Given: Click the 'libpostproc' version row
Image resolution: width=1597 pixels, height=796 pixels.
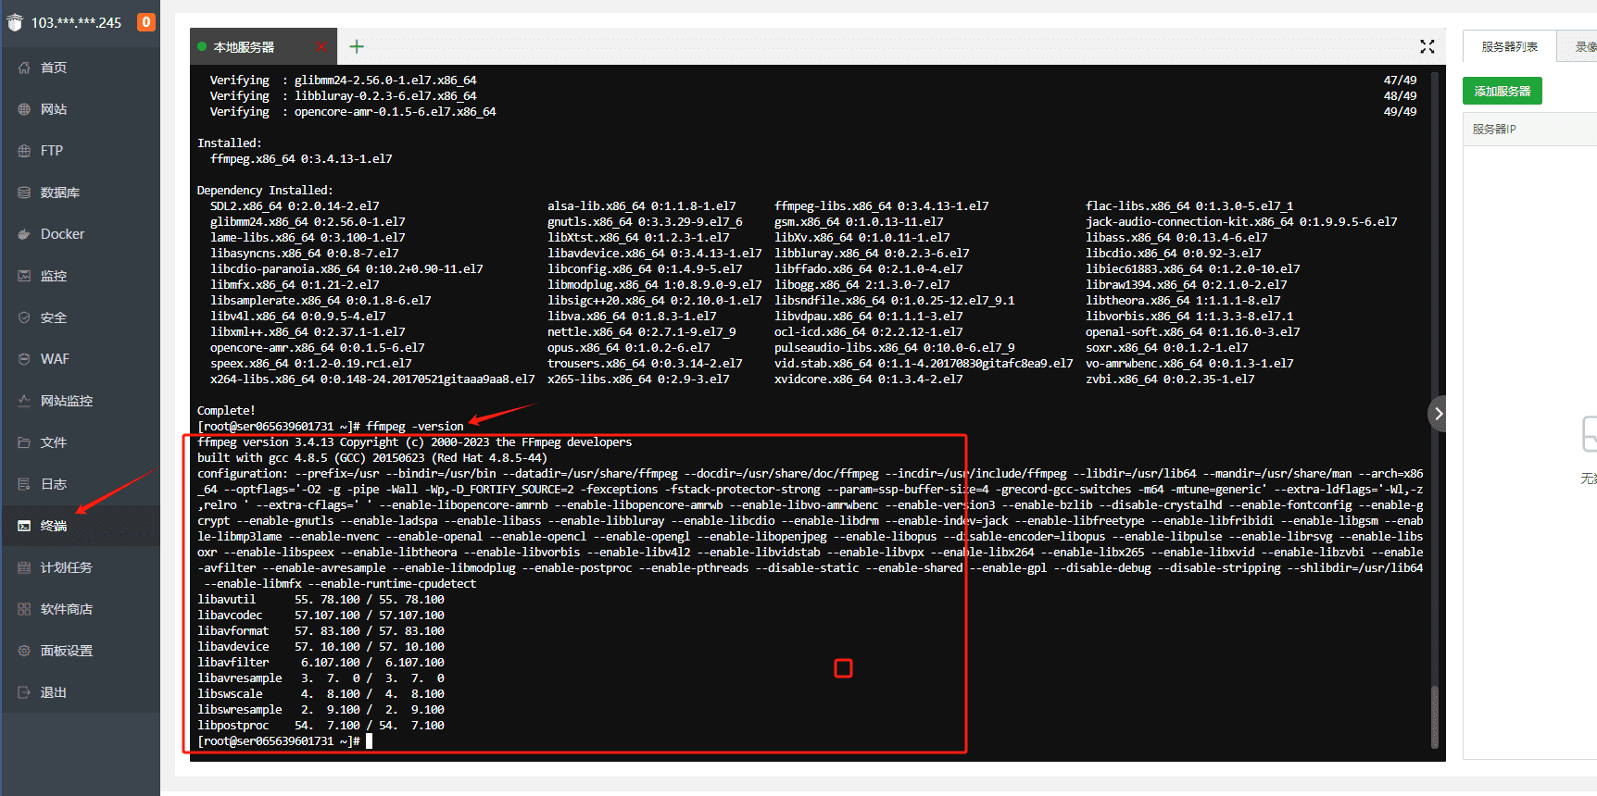Looking at the screenshot, I should pos(321,726).
